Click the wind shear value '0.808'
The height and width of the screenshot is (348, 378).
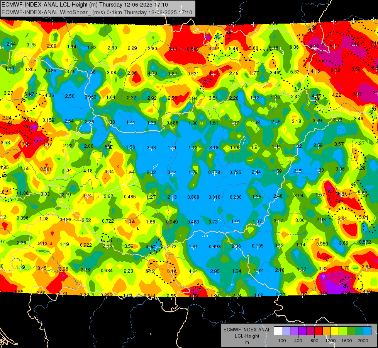click(193, 197)
